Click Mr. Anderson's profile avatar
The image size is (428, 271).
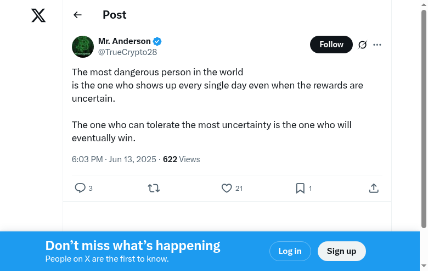point(83,47)
